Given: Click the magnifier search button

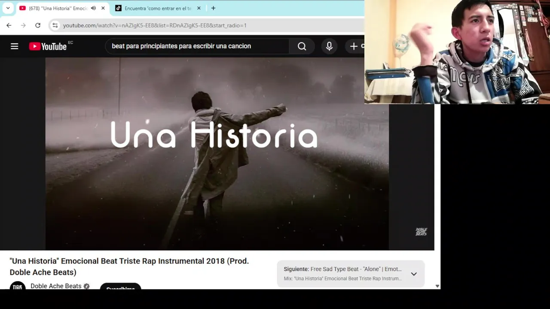Looking at the screenshot, I should [x=302, y=46].
